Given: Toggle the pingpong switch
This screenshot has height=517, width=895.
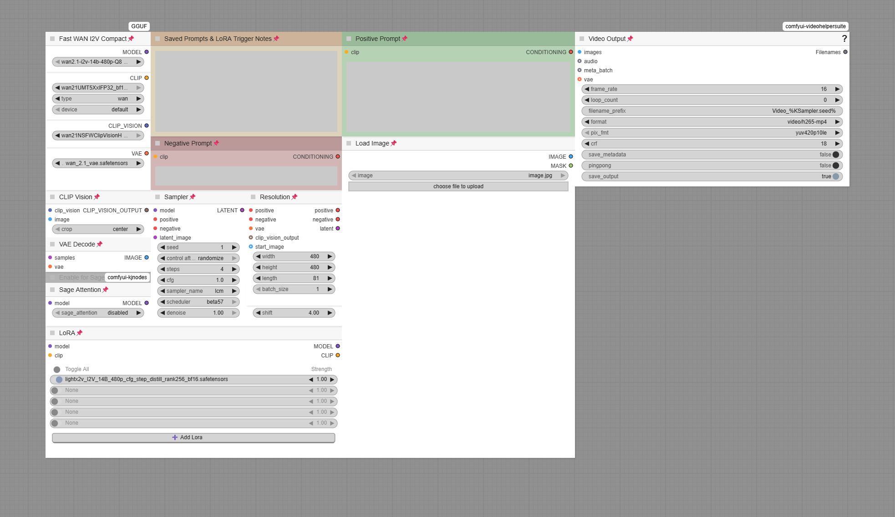Looking at the screenshot, I should coord(835,166).
